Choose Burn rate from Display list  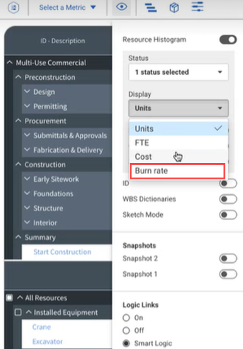click(x=177, y=171)
